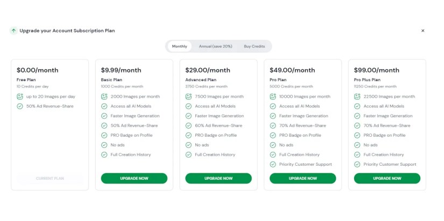The height and width of the screenshot is (221, 444).
Task: Click Advanced Plan PRO Badge checkmark
Action: pyautogui.click(x=188, y=135)
